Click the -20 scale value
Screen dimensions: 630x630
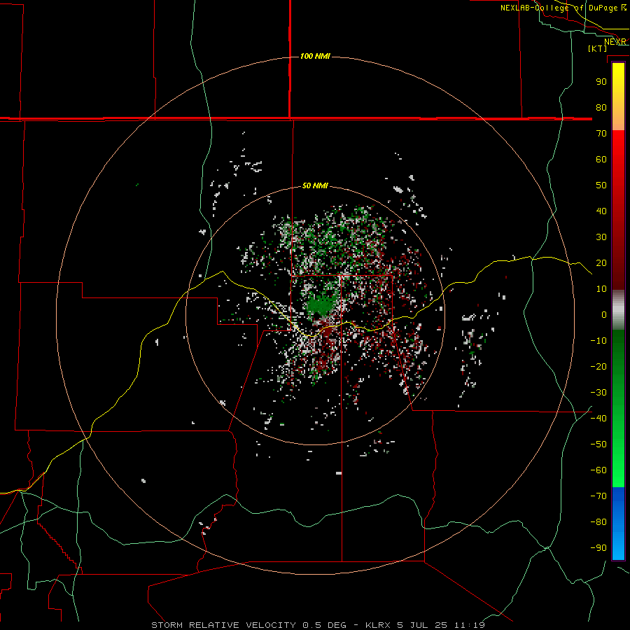pos(598,366)
